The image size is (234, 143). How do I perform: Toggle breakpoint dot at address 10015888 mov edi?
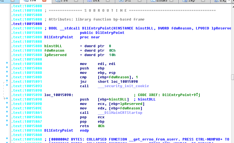tap(7, 63)
